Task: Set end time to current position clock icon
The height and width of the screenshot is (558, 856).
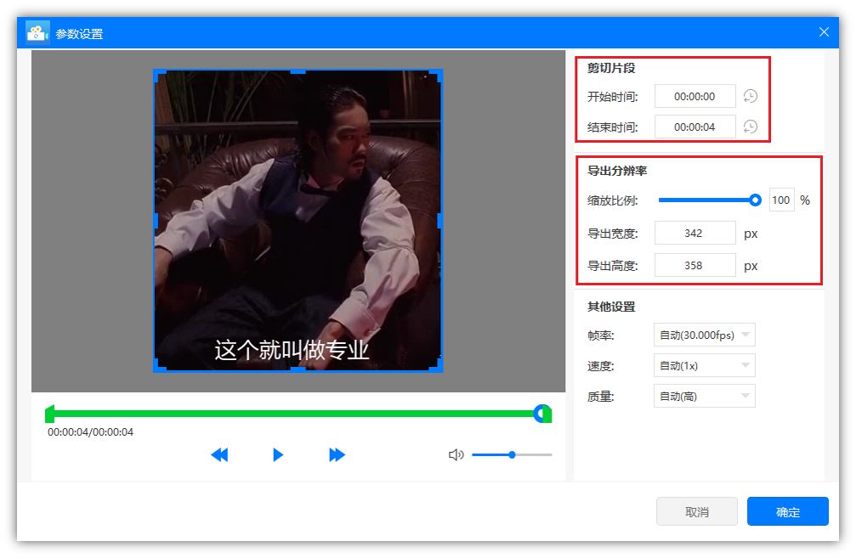Action: 750,127
